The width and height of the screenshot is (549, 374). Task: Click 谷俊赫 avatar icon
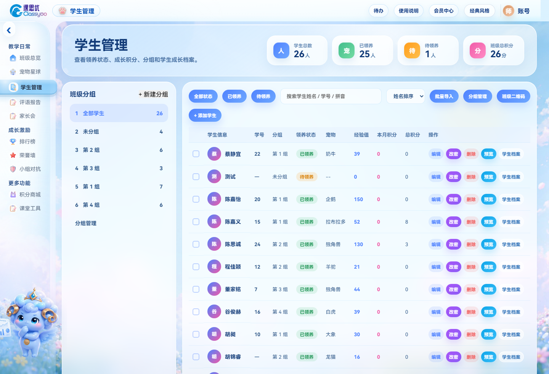coord(214,311)
